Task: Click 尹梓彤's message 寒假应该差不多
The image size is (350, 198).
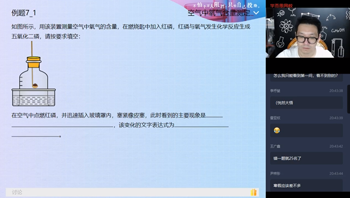Action: coord(287,185)
